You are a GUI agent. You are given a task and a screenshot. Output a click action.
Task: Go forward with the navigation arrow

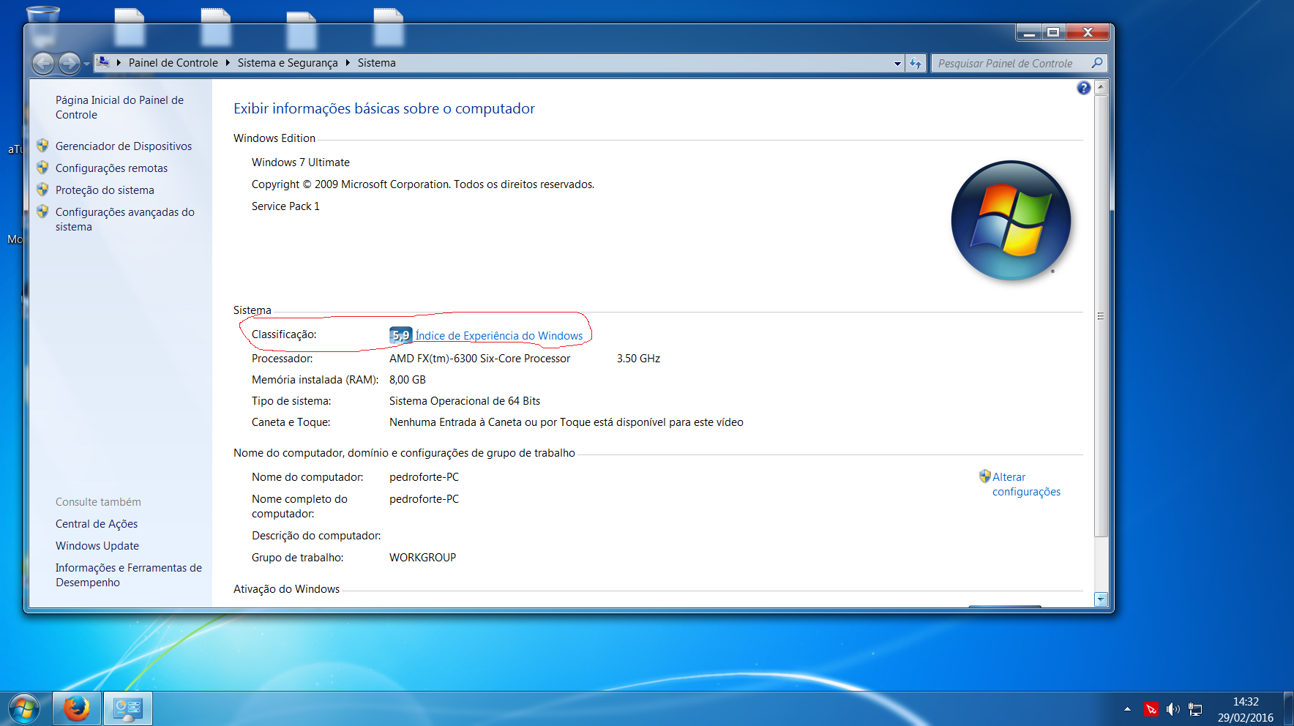coord(70,64)
